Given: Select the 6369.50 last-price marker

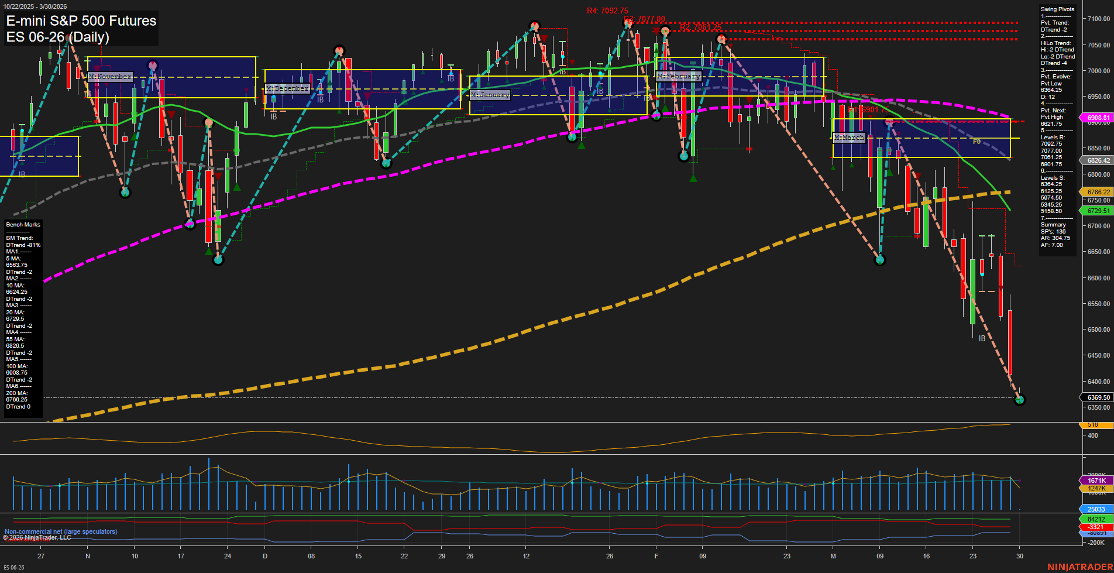Looking at the screenshot, I should (1096, 397).
